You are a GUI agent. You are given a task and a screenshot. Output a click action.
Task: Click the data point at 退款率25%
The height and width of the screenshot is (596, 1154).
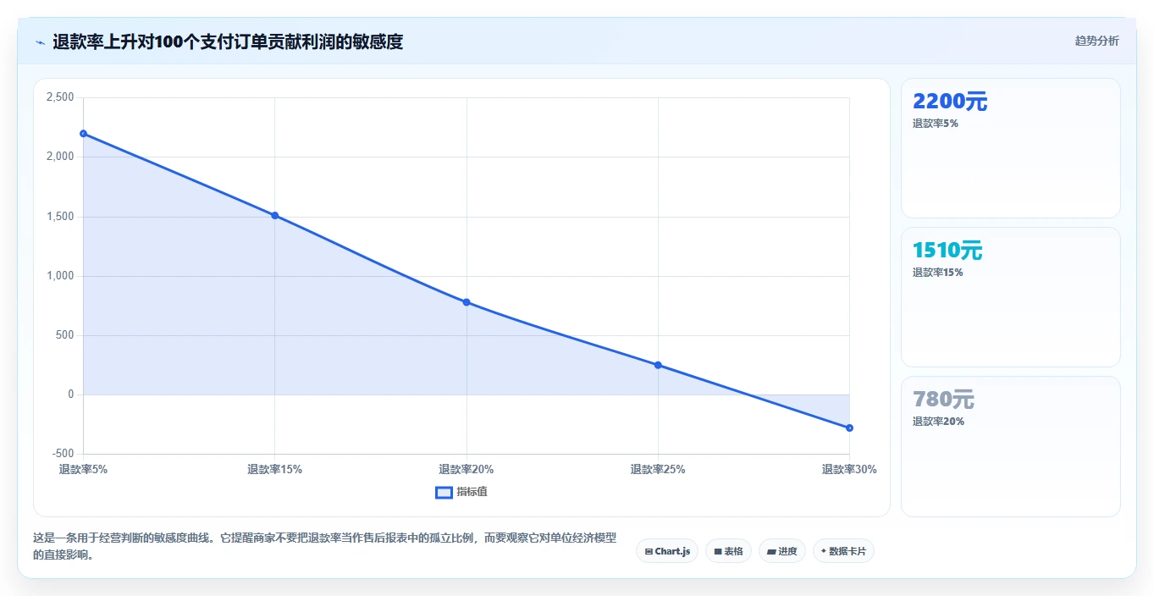pyautogui.click(x=658, y=365)
